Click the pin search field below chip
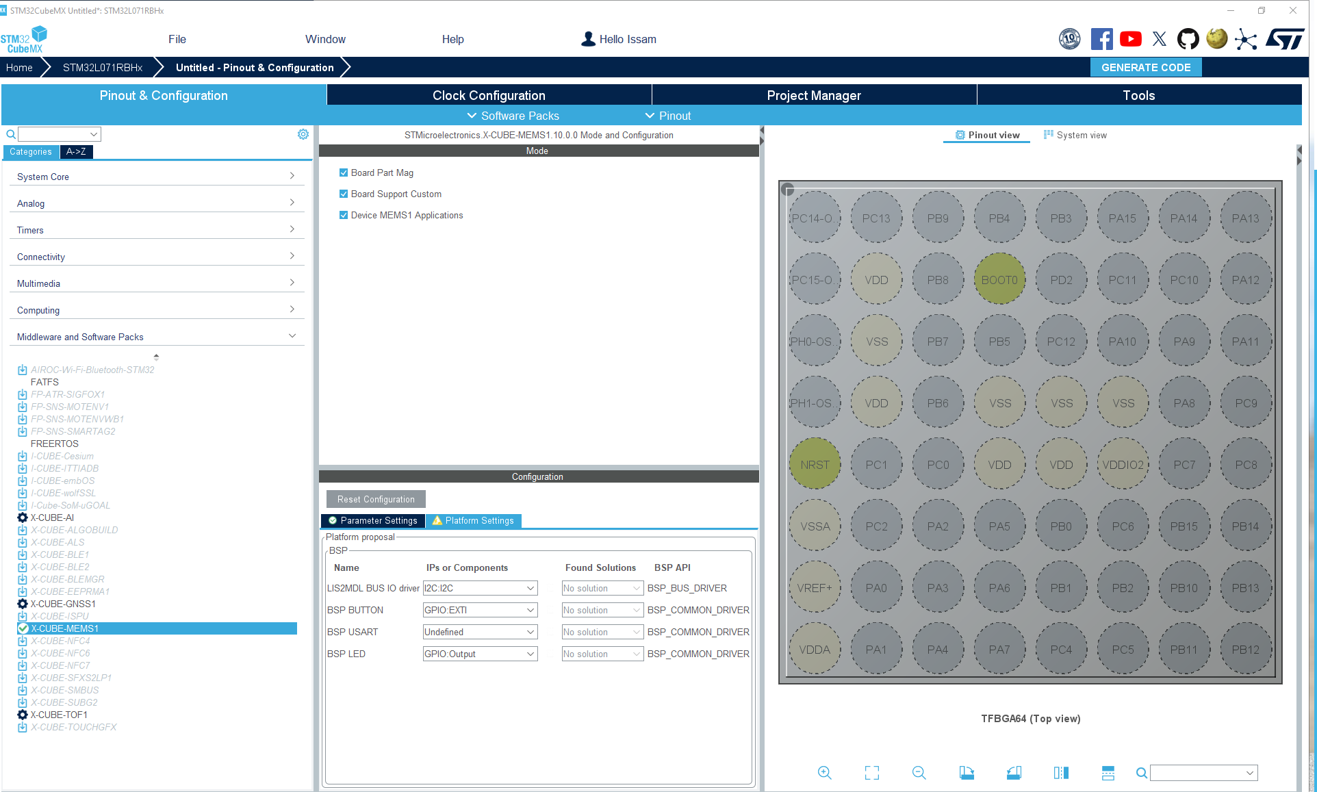 (x=1203, y=773)
